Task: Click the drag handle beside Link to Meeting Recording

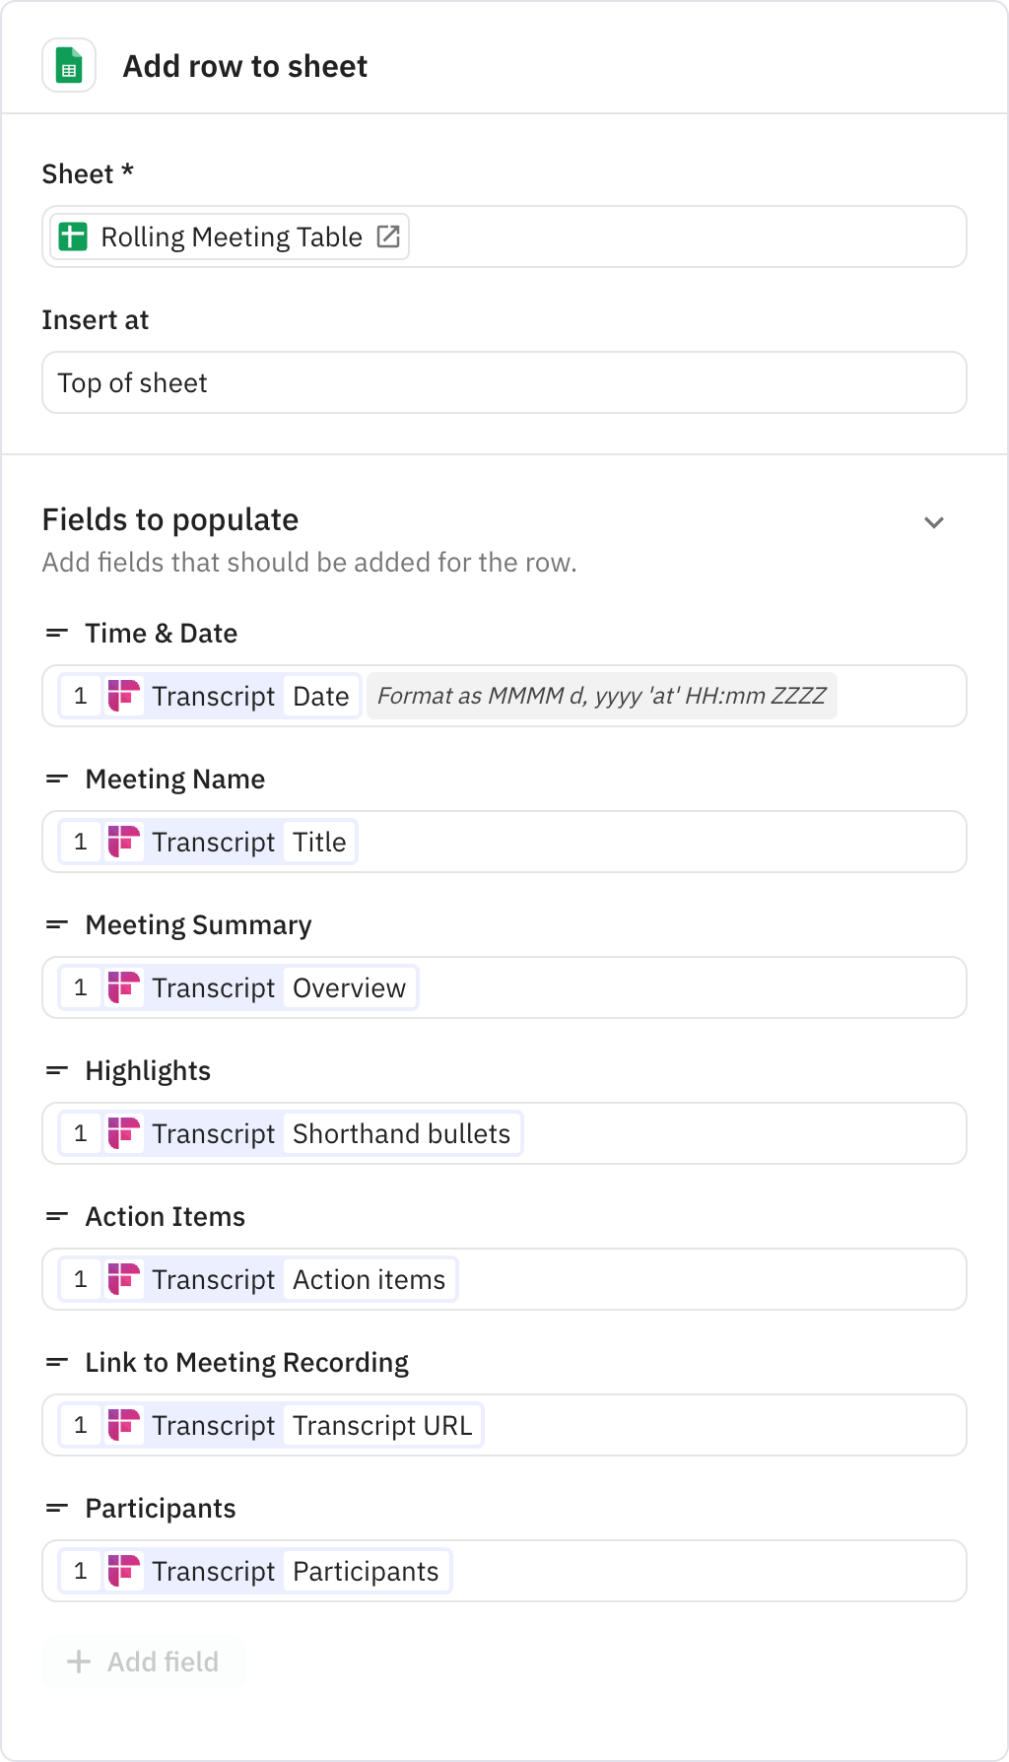Action: pyautogui.click(x=56, y=1362)
